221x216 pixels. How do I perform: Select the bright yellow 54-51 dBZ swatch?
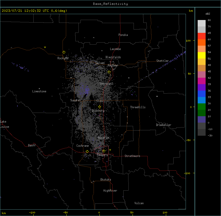pos(202,55)
